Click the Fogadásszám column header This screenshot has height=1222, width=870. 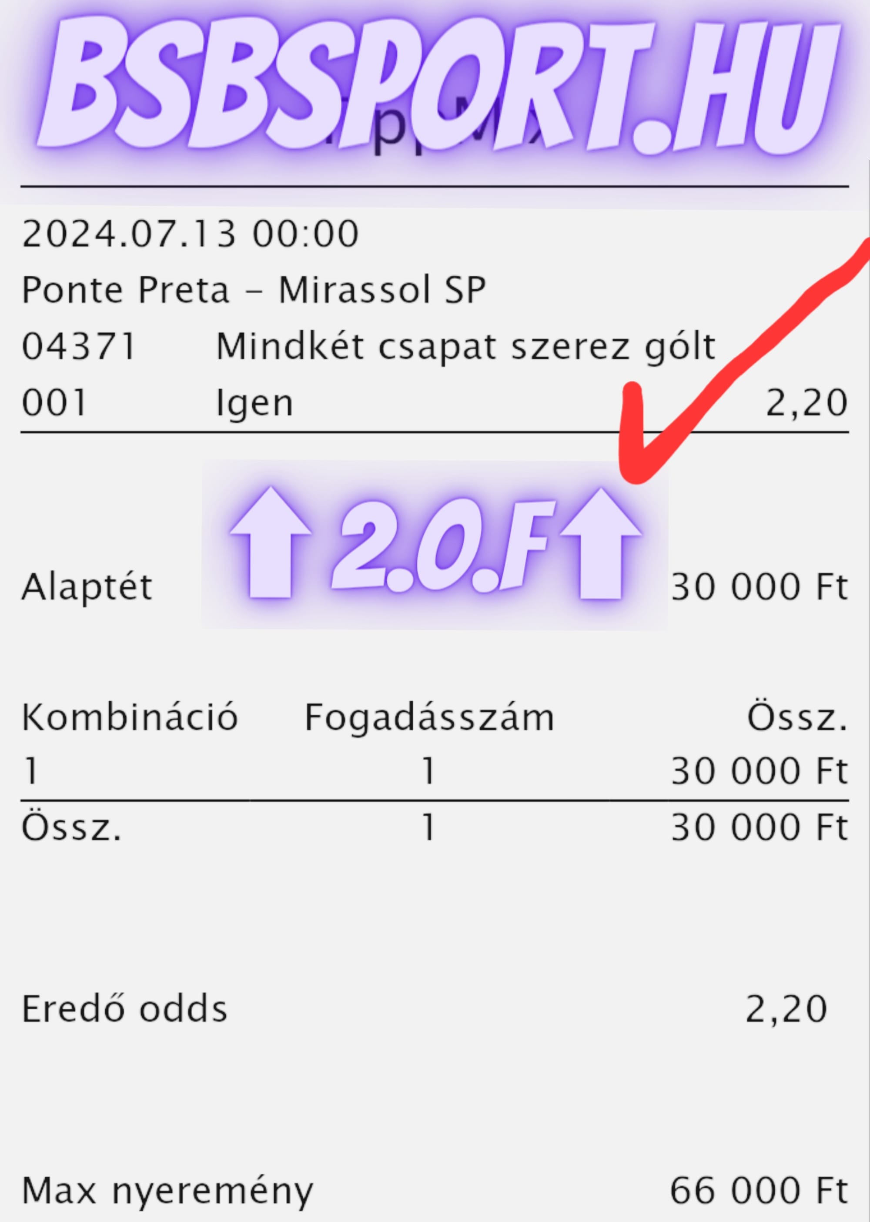coord(429,718)
